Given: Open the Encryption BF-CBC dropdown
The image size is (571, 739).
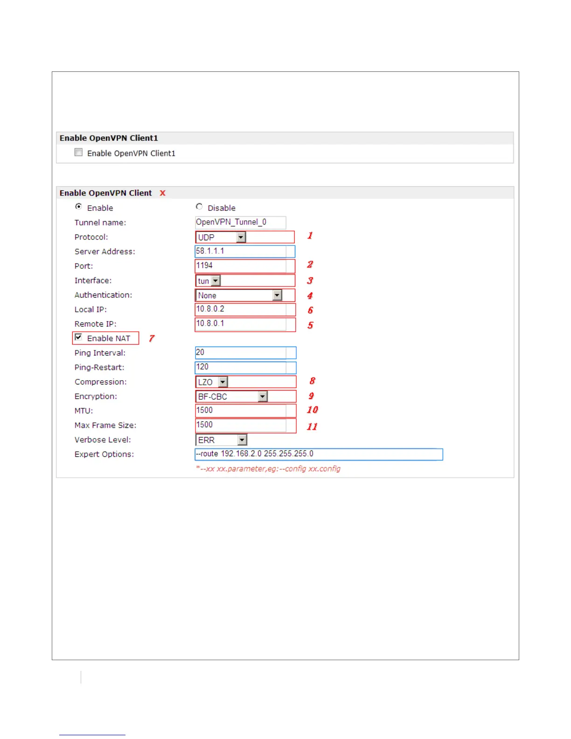Looking at the screenshot, I should click(232, 397).
